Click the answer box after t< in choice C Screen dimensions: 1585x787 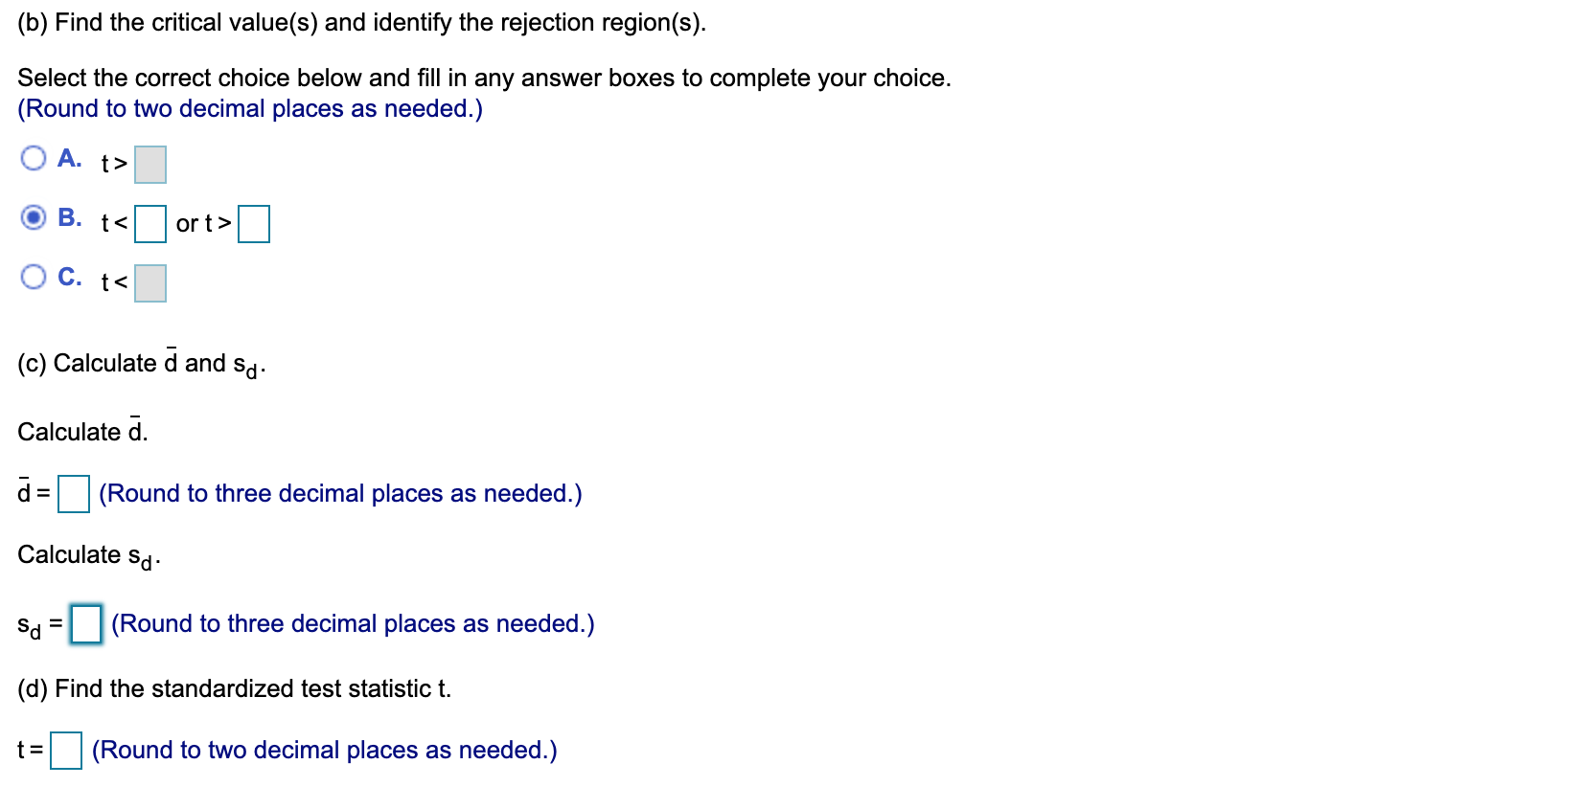pyautogui.click(x=151, y=282)
